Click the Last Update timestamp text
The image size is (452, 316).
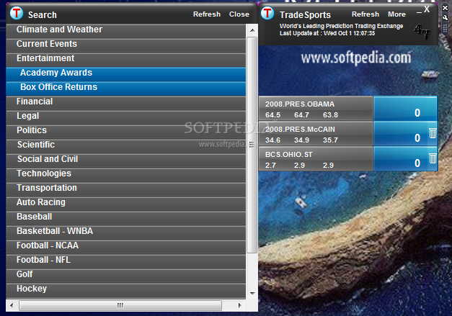click(x=327, y=33)
